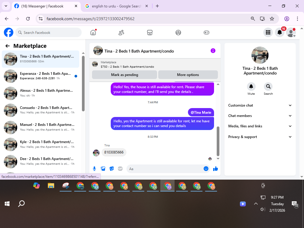304x228 pixels.
Task: Close the english to urdu tab
Action: 147,6
